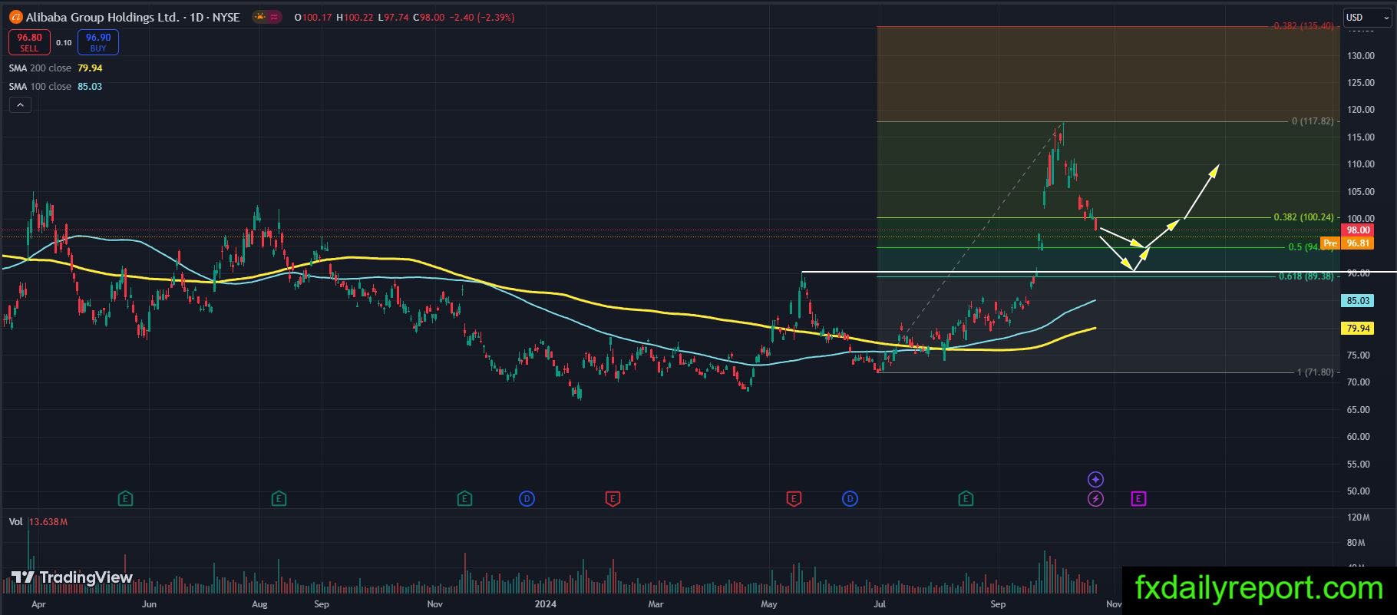Click the Alibaba Group Holdings Ltd. symbol title
This screenshot has height=615, width=1397.
[x=134, y=17]
